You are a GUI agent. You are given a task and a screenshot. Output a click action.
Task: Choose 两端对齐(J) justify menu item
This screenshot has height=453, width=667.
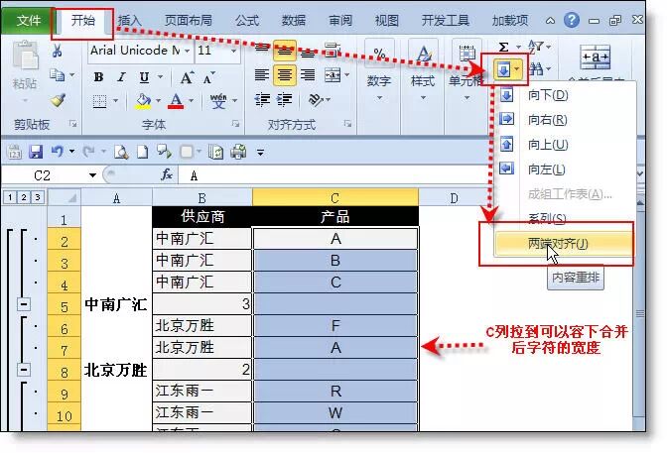563,244
